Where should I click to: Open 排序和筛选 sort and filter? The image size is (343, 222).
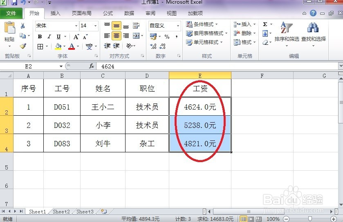[287, 34]
